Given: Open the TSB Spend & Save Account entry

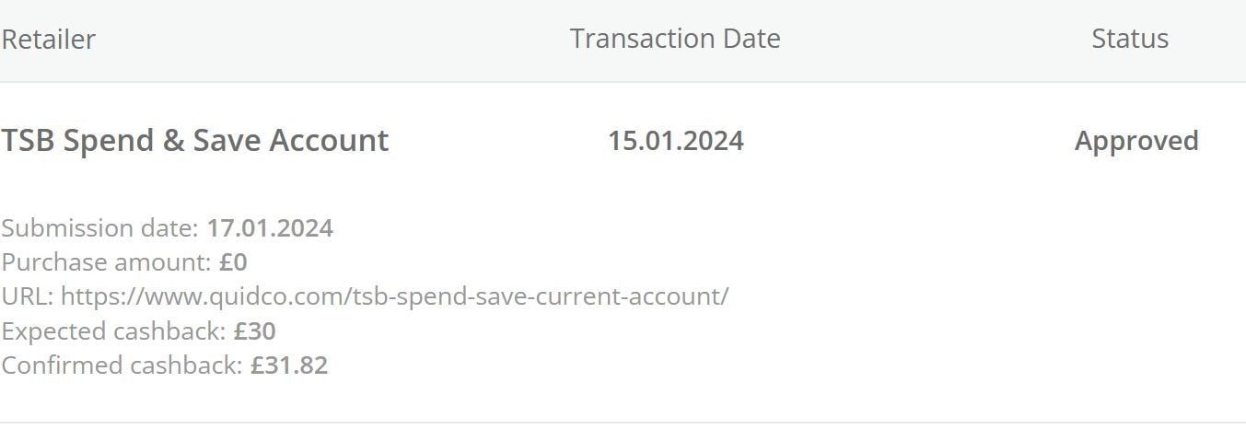Looking at the screenshot, I should [x=194, y=141].
